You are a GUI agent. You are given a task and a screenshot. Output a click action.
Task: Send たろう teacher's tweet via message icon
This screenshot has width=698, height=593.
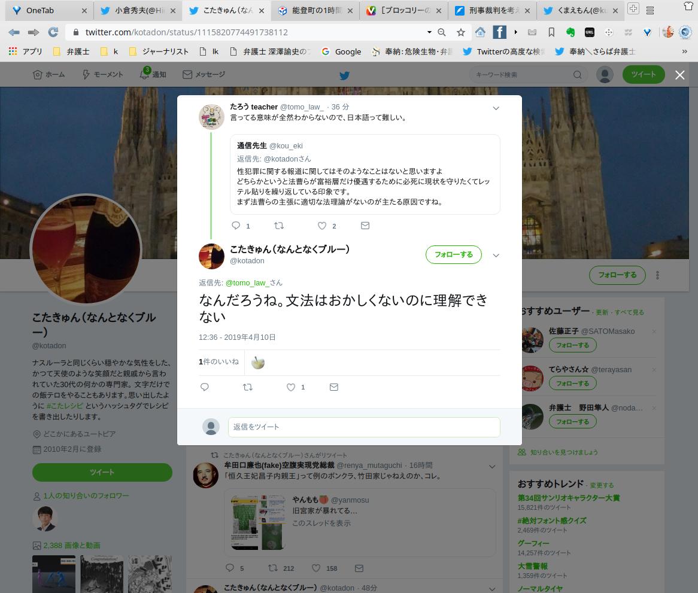[365, 226]
